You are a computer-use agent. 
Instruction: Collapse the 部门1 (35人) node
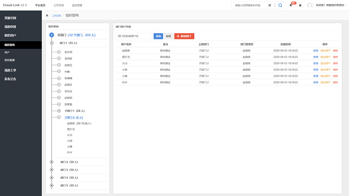click(x=52, y=43)
